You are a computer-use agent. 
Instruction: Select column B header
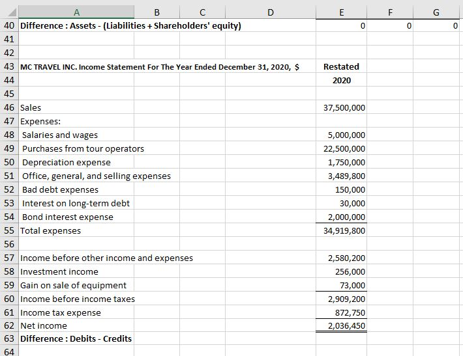click(157, 12)
